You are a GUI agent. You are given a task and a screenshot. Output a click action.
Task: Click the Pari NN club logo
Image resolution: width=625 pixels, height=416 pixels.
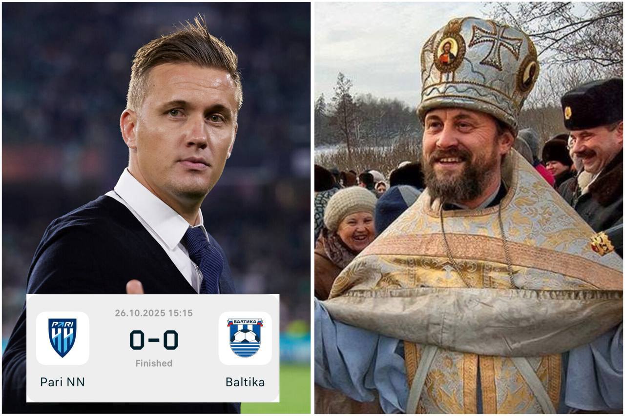62,338
